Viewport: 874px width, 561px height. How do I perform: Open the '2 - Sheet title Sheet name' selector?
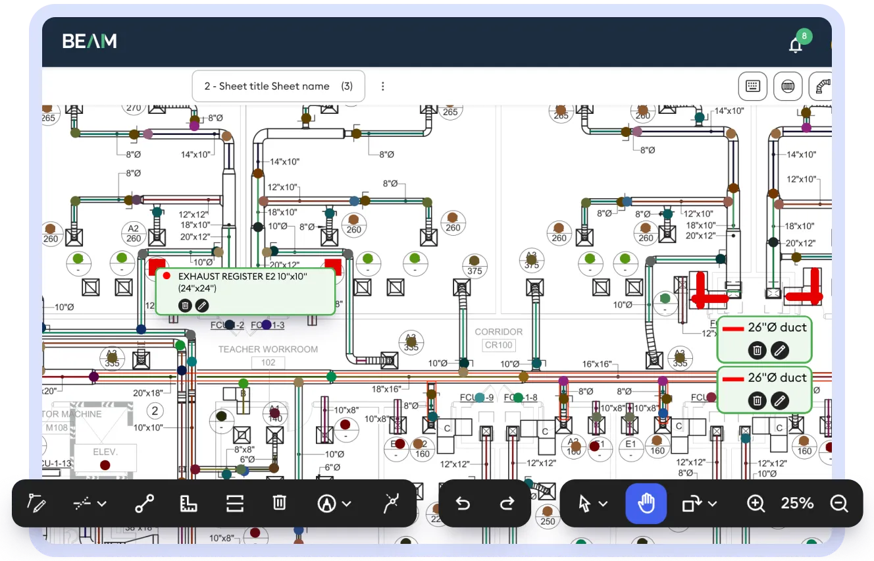click(x=278, y=86)
